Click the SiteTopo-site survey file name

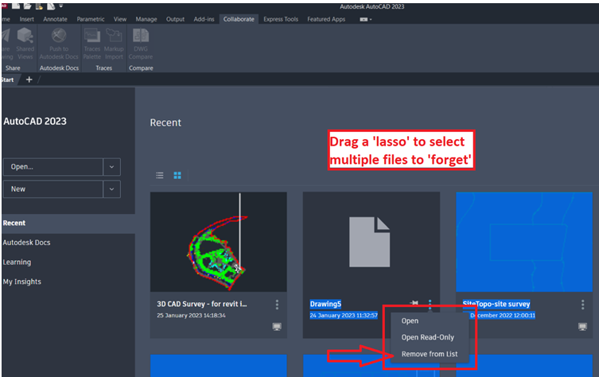click(496, 304)
